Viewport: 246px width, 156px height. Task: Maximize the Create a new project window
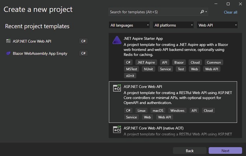tap(228, 4)
